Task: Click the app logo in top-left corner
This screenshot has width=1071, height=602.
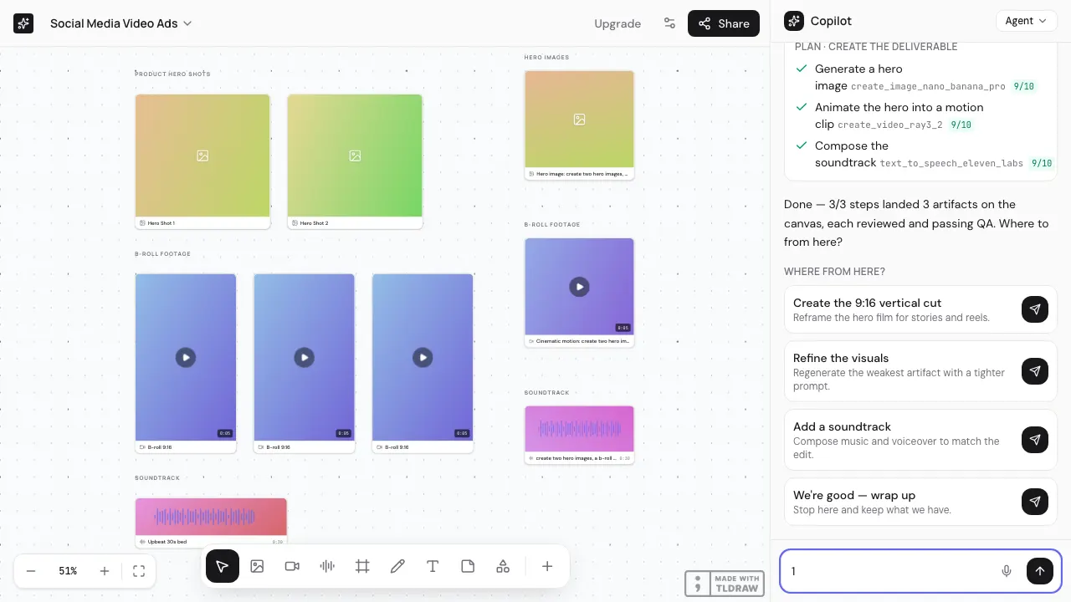Action: pyautogui.click(x=23, y=23)
